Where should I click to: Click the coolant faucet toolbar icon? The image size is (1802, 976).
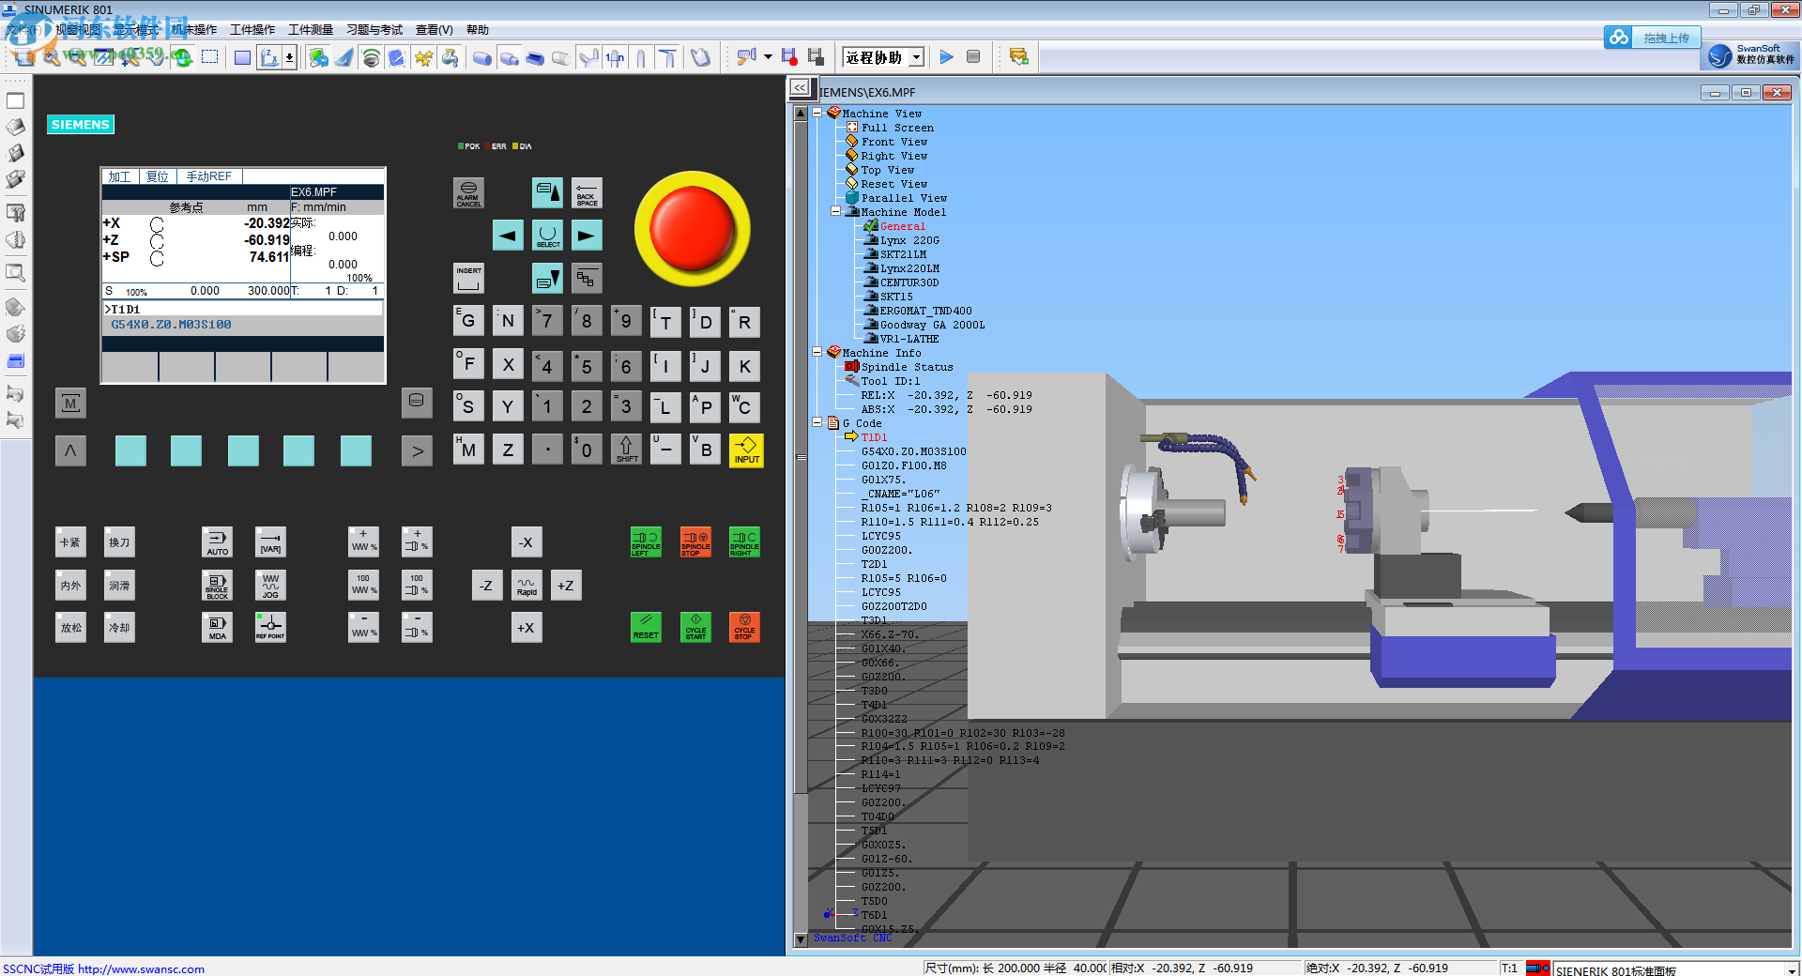coord(450,58)
